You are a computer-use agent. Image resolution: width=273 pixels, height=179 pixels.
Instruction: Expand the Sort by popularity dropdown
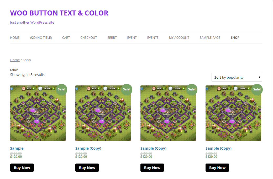tap(237, 77)
